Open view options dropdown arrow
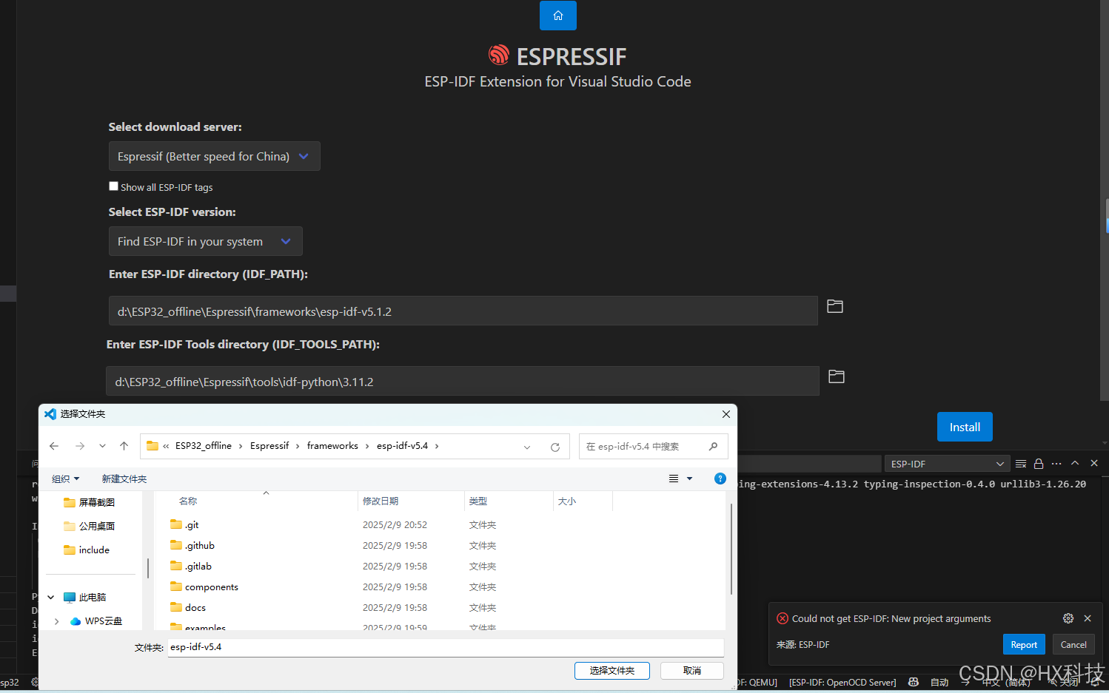Image resolution: width=1109 pixels, height=693 pixels. coord(690,479)
